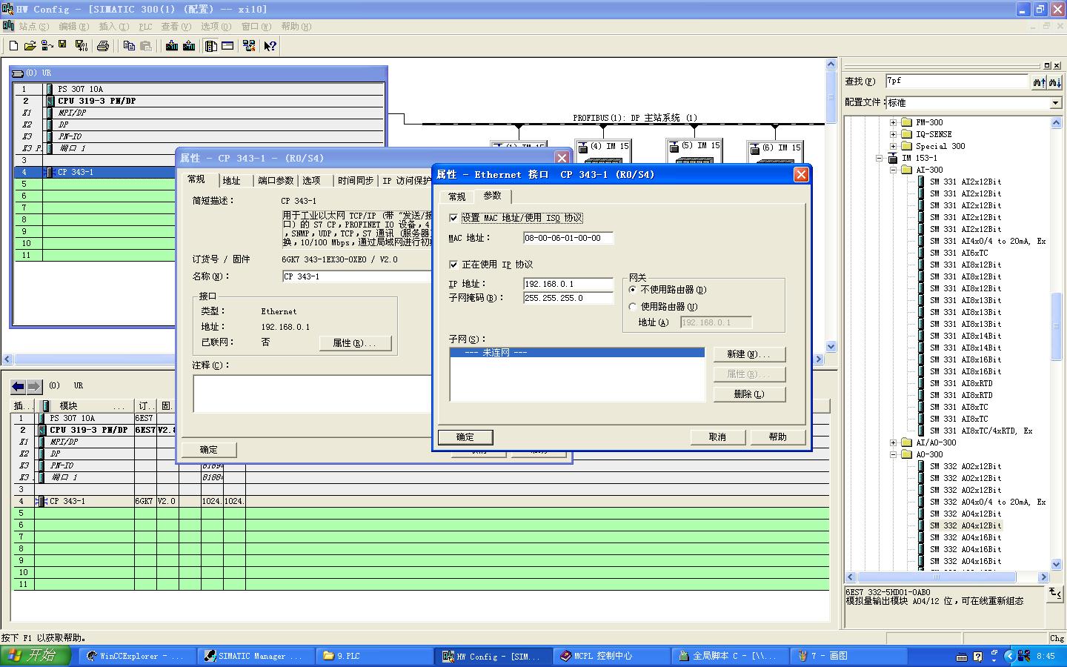Click the search-up binoculars icon in catalog

[1039, 82]
